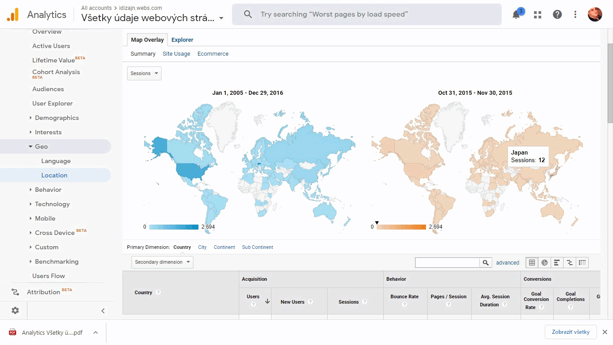The height and width of the screenshot is (345, 613).
Task: Switch to the Map Overlay tab
Action: [x=147, y=40]
